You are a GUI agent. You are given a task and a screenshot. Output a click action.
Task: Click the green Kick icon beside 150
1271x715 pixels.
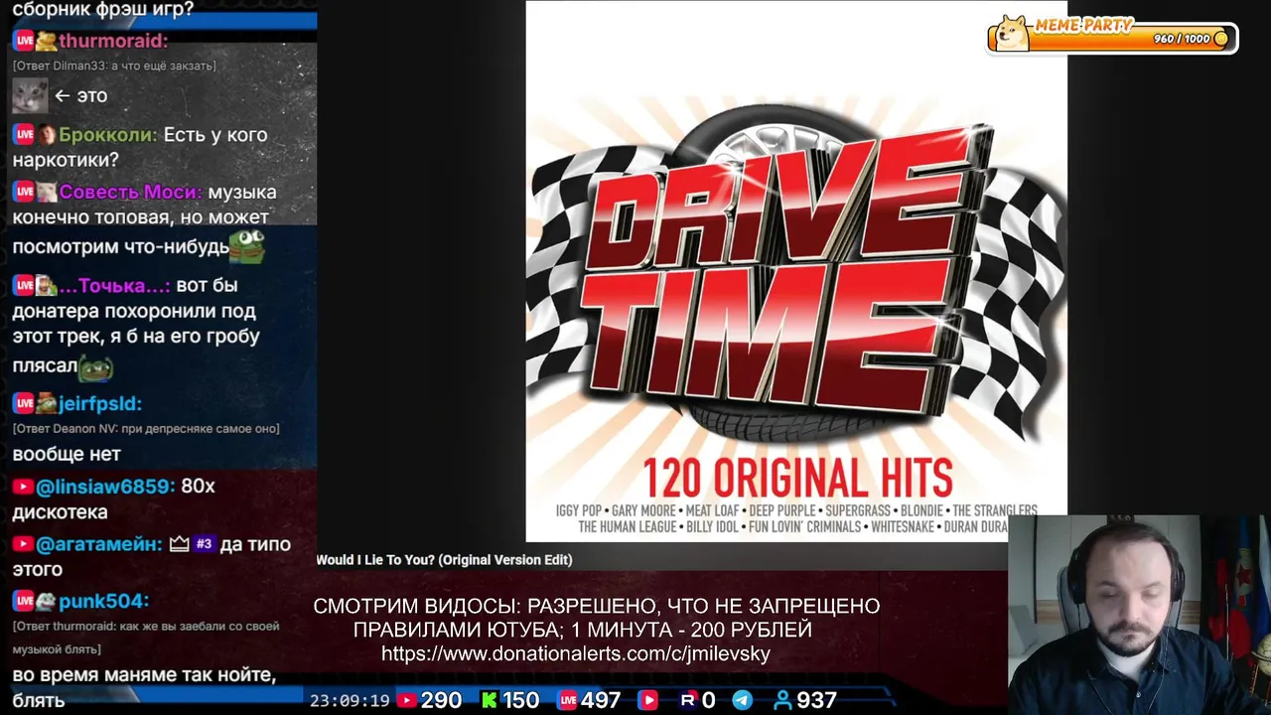coord(490,701)
